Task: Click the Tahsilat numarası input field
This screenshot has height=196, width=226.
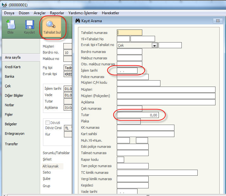Action: [130, 32]
